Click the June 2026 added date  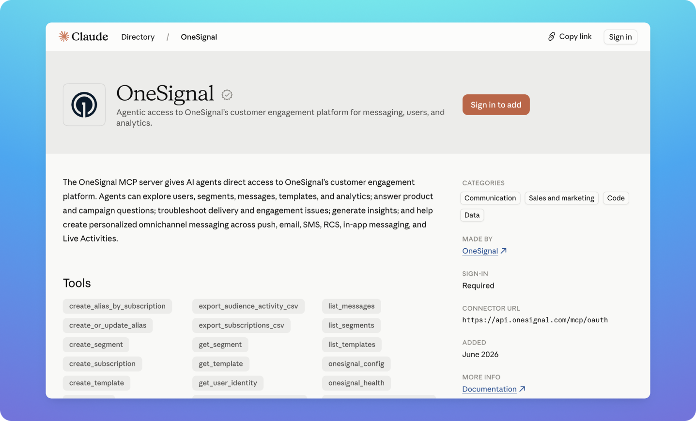point(480,354)
